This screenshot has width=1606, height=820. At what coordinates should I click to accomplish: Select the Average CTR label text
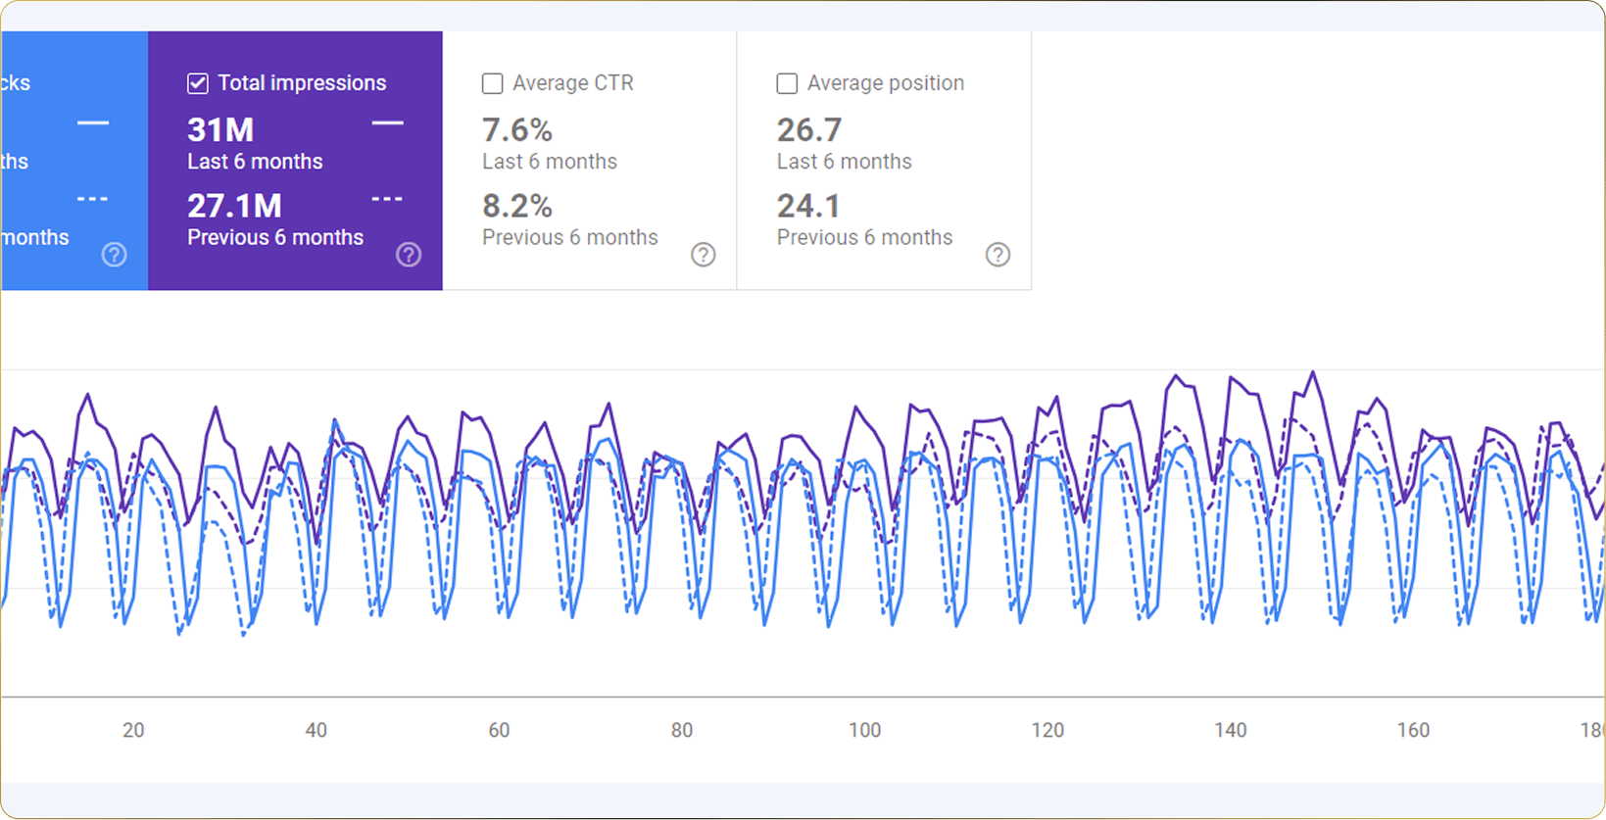point(573,83)
